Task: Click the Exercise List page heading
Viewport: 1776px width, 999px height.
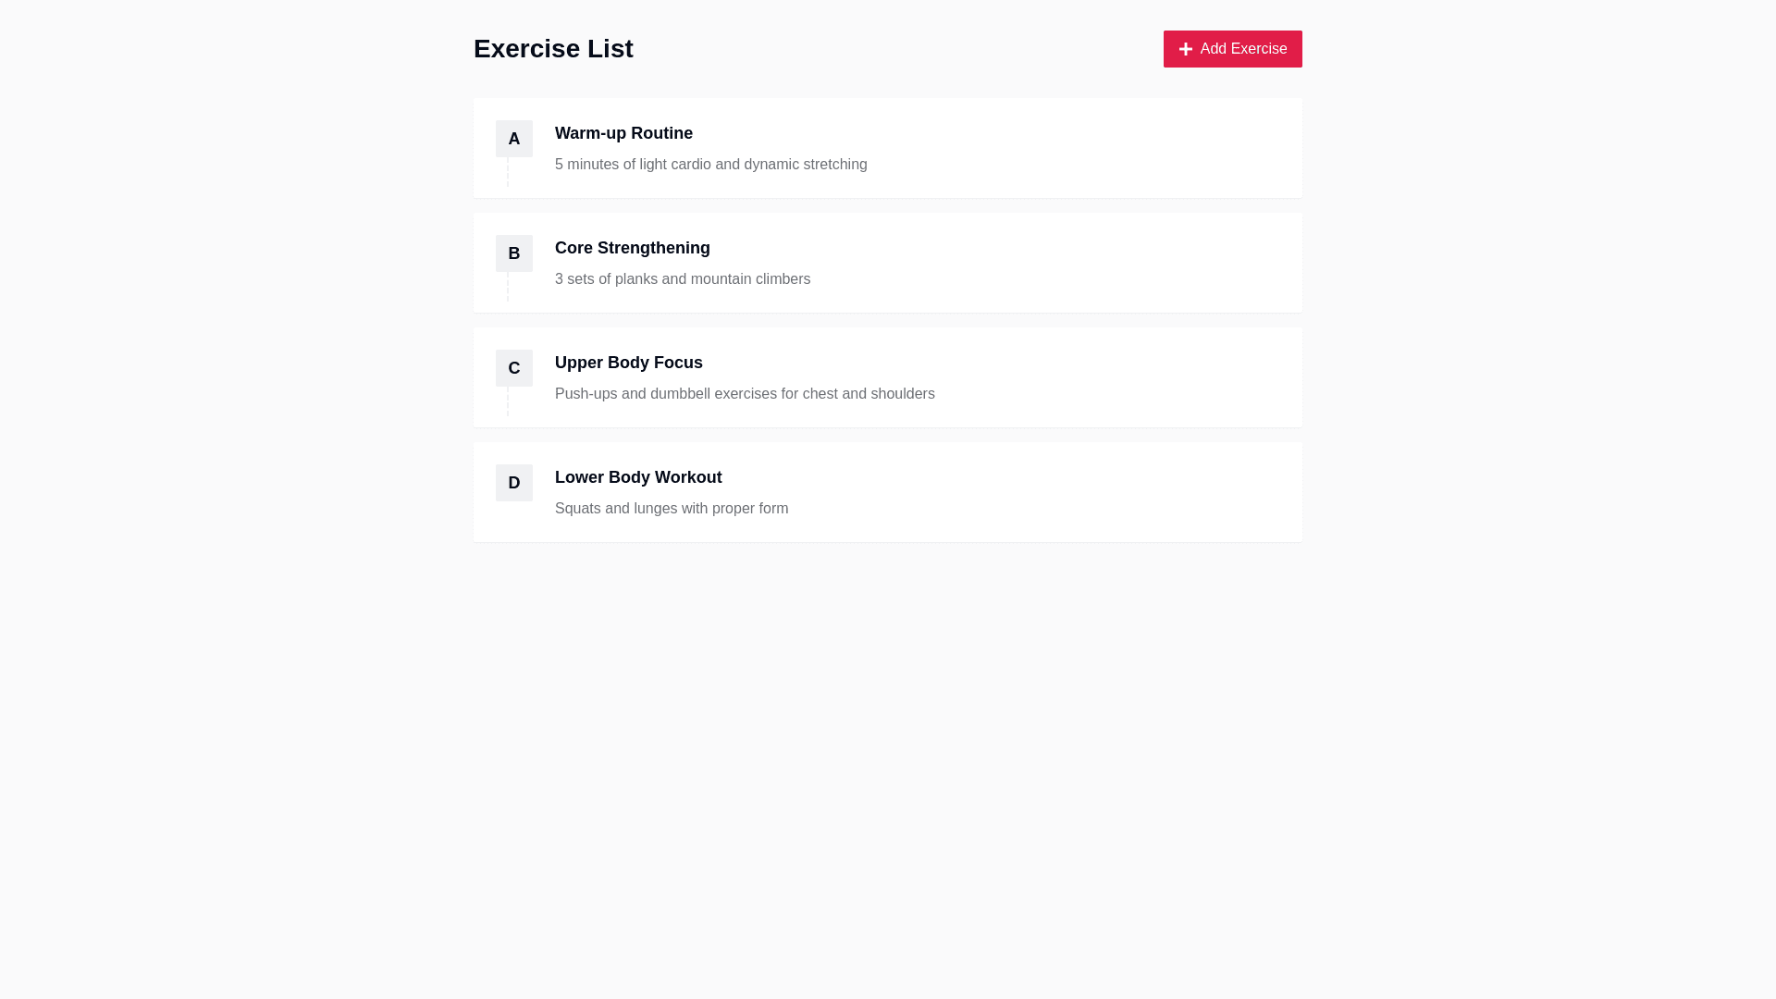Action: coord(553,49)
